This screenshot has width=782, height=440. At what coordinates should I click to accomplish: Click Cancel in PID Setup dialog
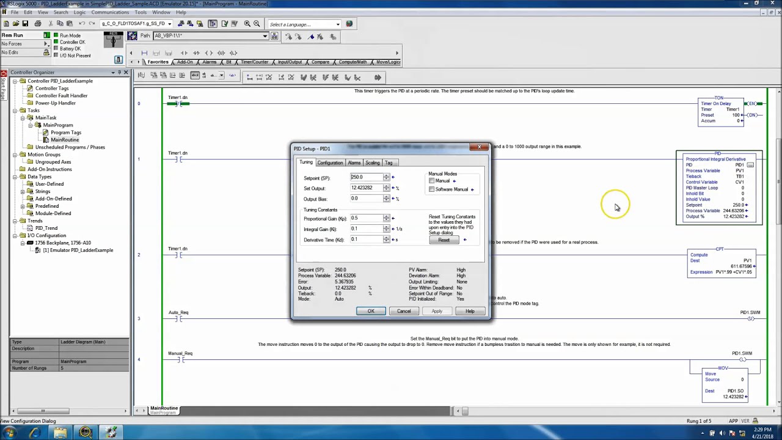click(404, 311)
